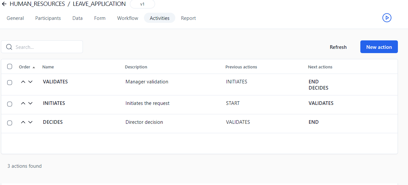
Task: Click the back arrow next to HUMAN_RESOURCES
Action: point(4,4)
